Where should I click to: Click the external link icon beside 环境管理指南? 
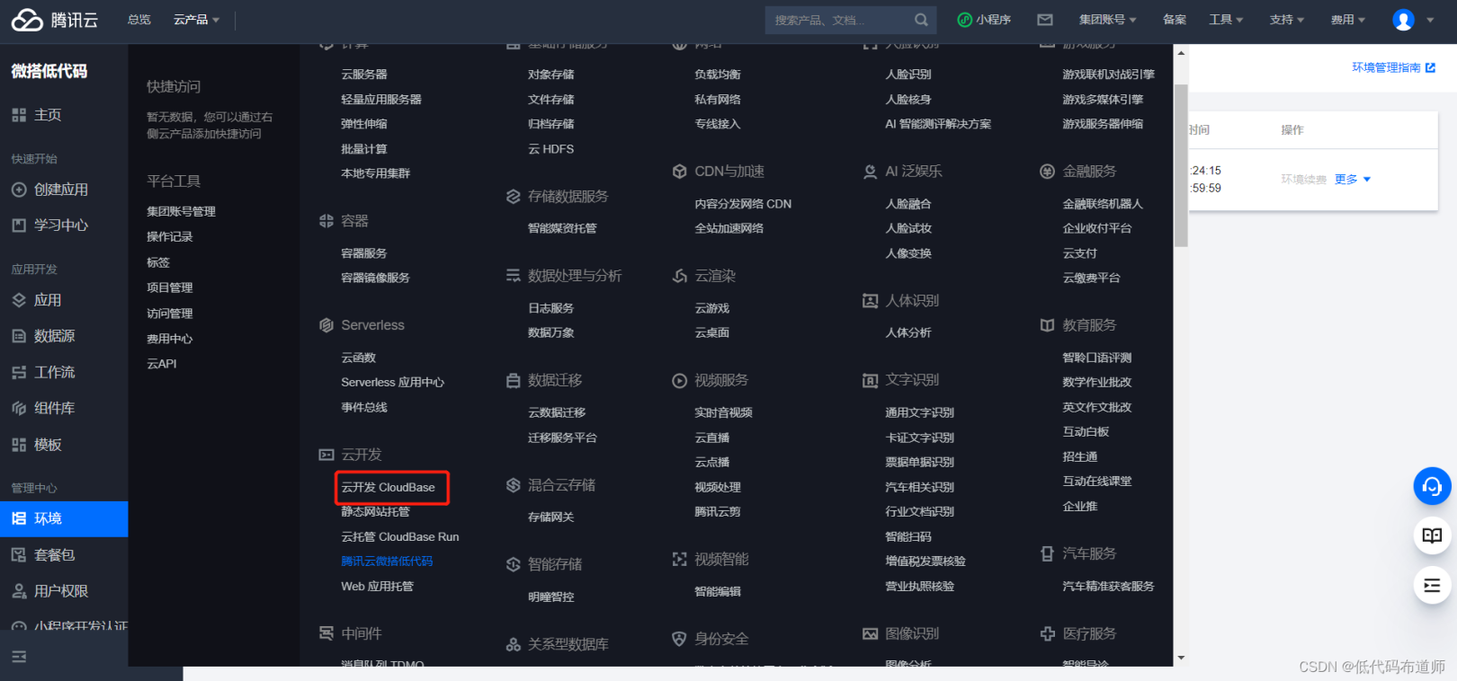click(x=1430, y=67)
